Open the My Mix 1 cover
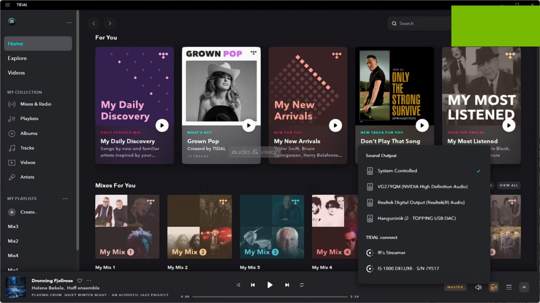Image resolution: width=540 pixels, height=303 pixels. click(x=127, y=227)
